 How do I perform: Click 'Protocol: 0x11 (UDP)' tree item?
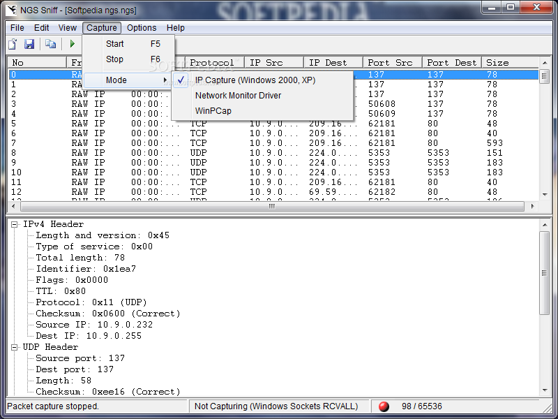click(91, 302)
